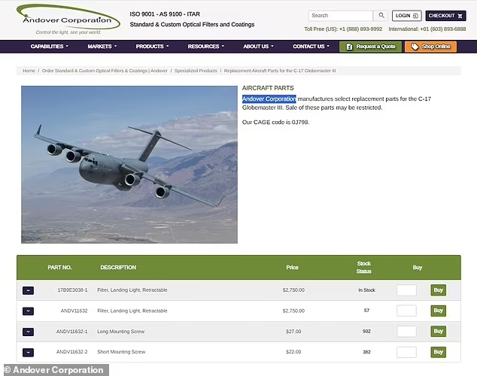Click the international phone number

443,29
